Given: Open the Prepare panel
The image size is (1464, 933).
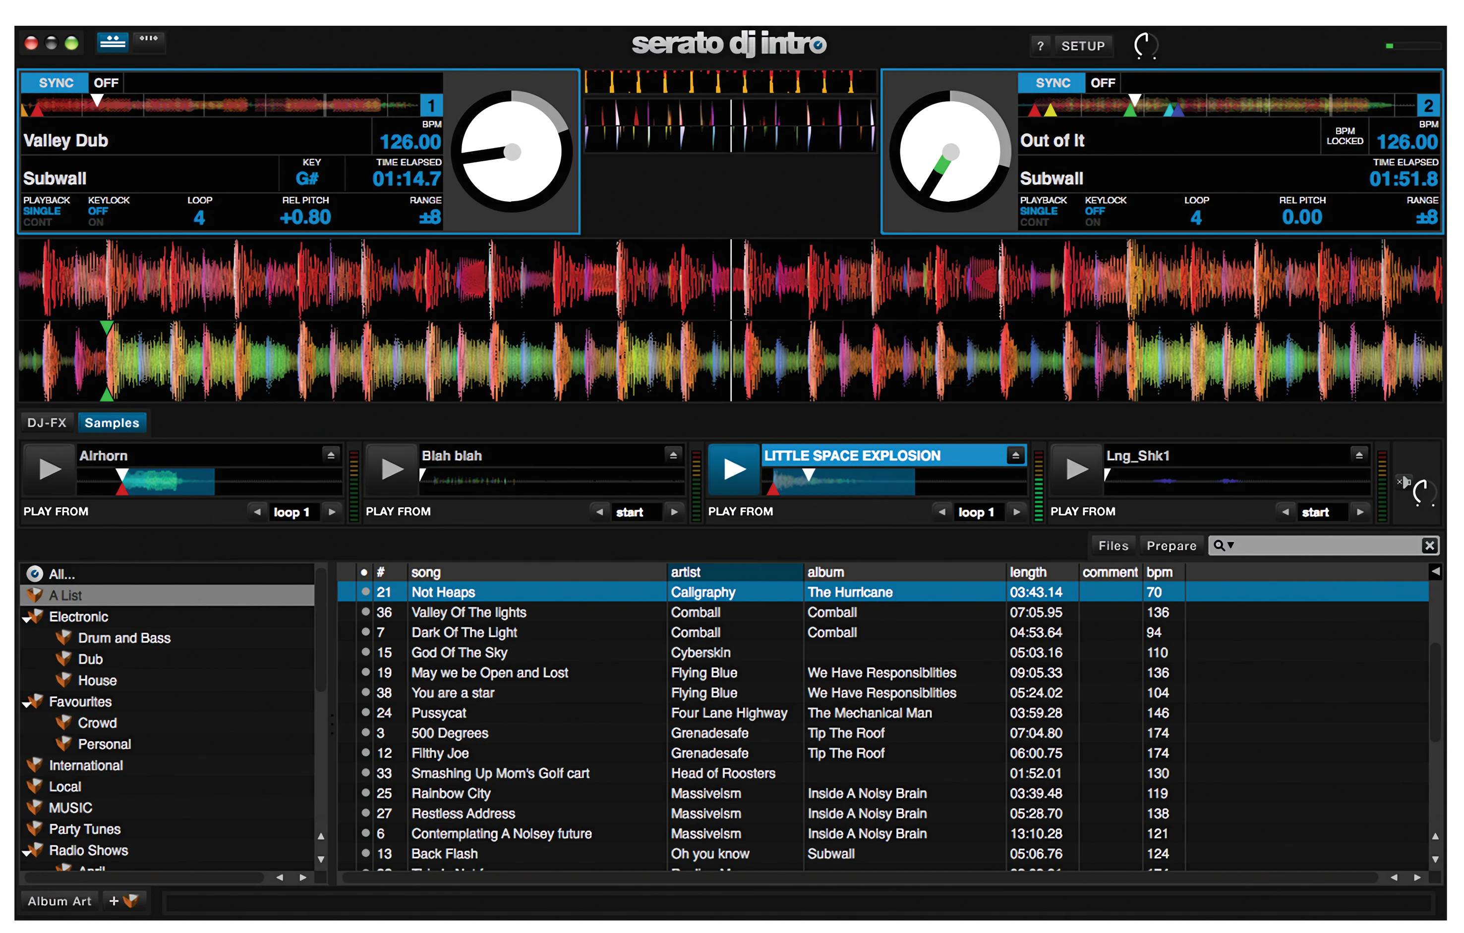Looking at the screenshot, I should 1171,546.
